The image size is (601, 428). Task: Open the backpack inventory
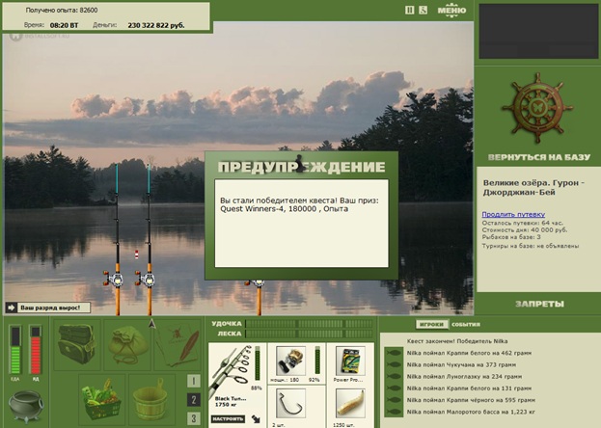77,344
